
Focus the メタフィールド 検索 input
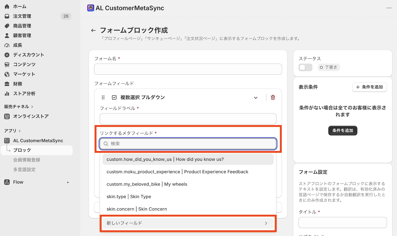(188, 144)
